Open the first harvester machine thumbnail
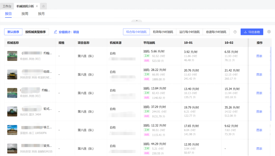 (x=12, y=56)
